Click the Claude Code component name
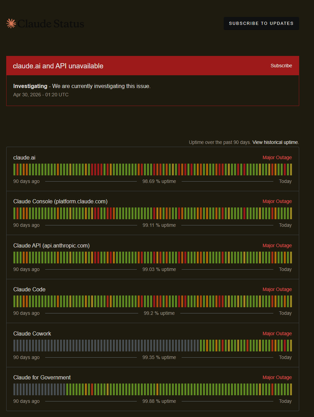This screenshot has height=417, width=314. point(29,289)
